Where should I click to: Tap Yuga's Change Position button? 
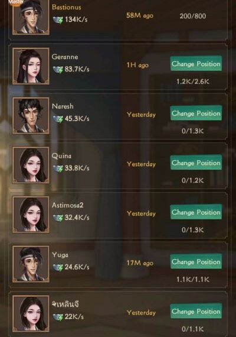click(196, 261)
